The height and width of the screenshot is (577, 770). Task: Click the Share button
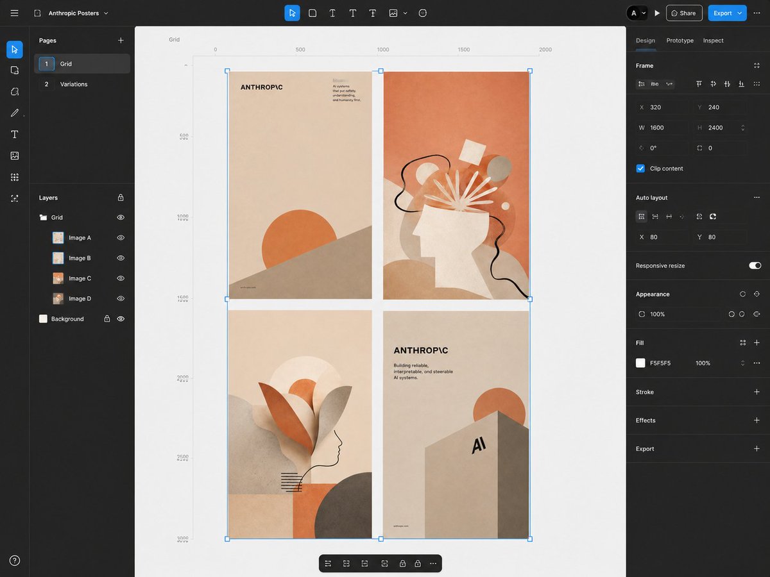pos(684,13)
